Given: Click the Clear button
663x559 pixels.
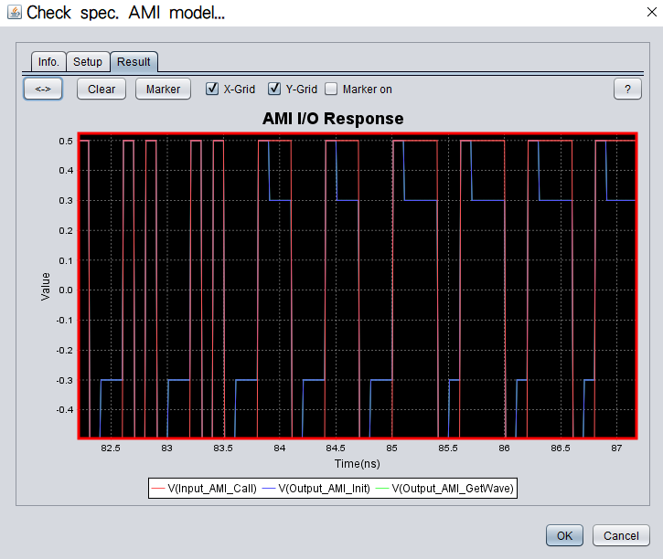Looking at the screenshot, I should (102, 90).
